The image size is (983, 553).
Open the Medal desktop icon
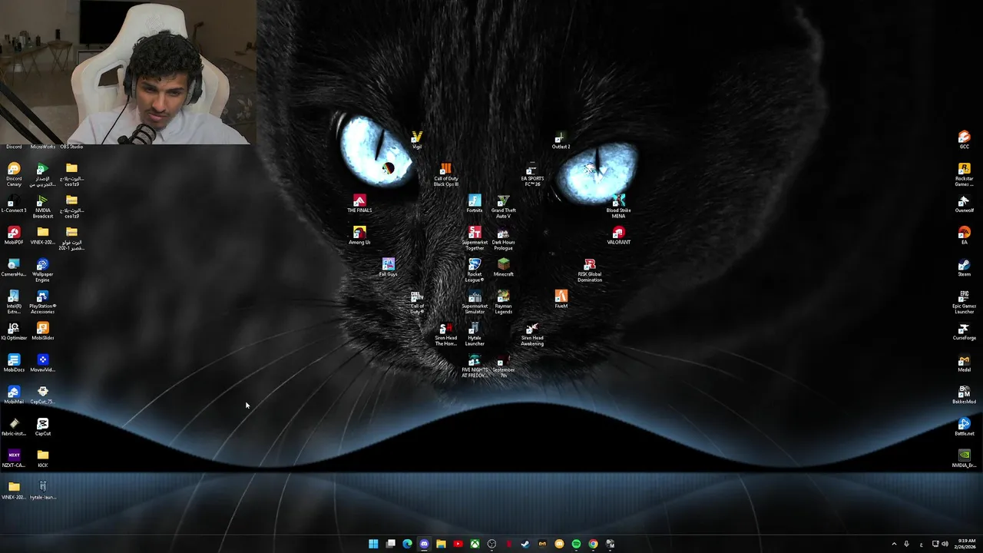point(964,363)
